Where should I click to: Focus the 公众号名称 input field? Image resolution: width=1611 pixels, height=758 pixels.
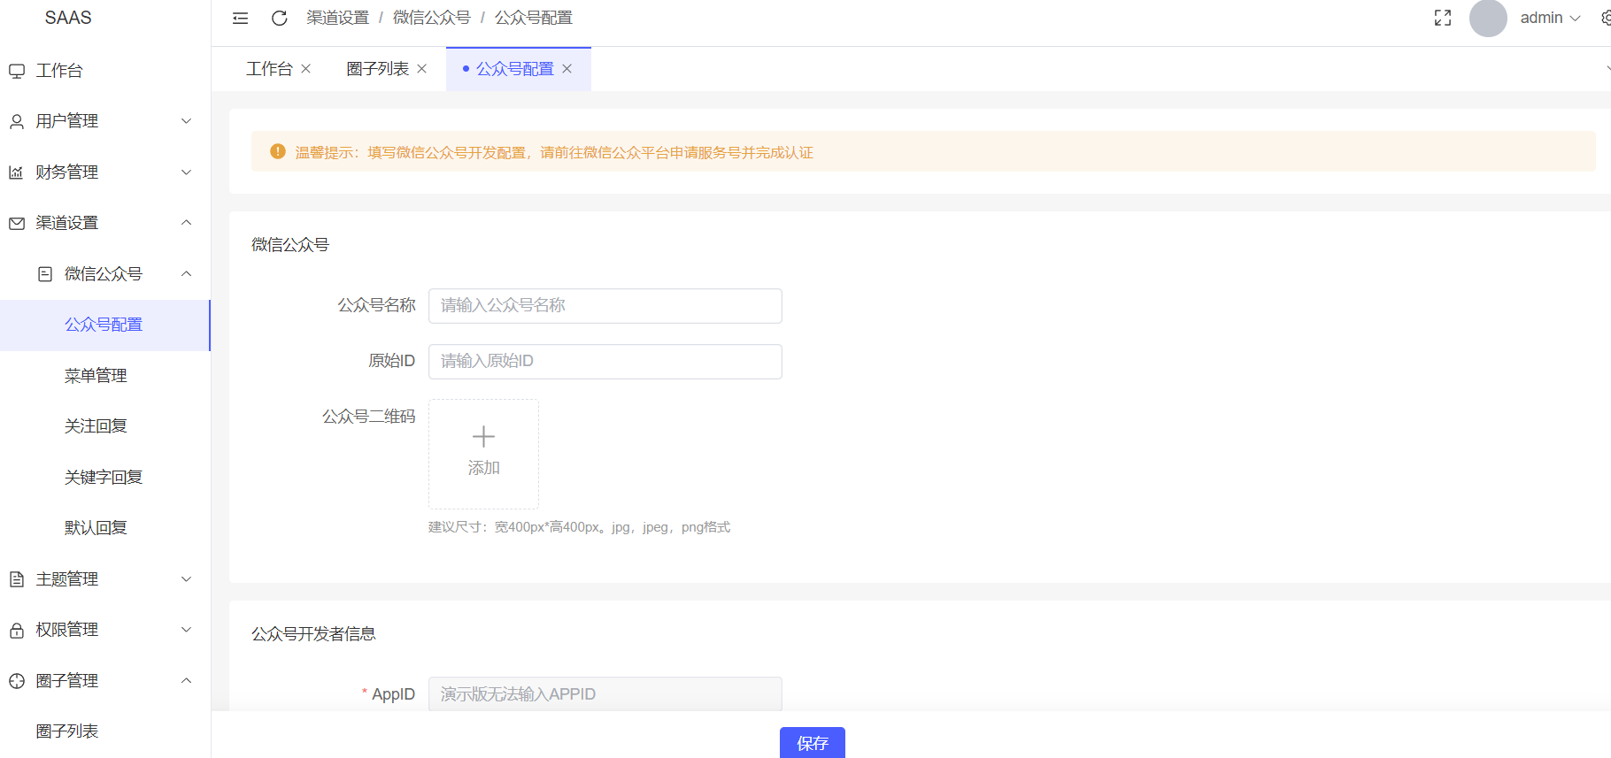point(605,306)
